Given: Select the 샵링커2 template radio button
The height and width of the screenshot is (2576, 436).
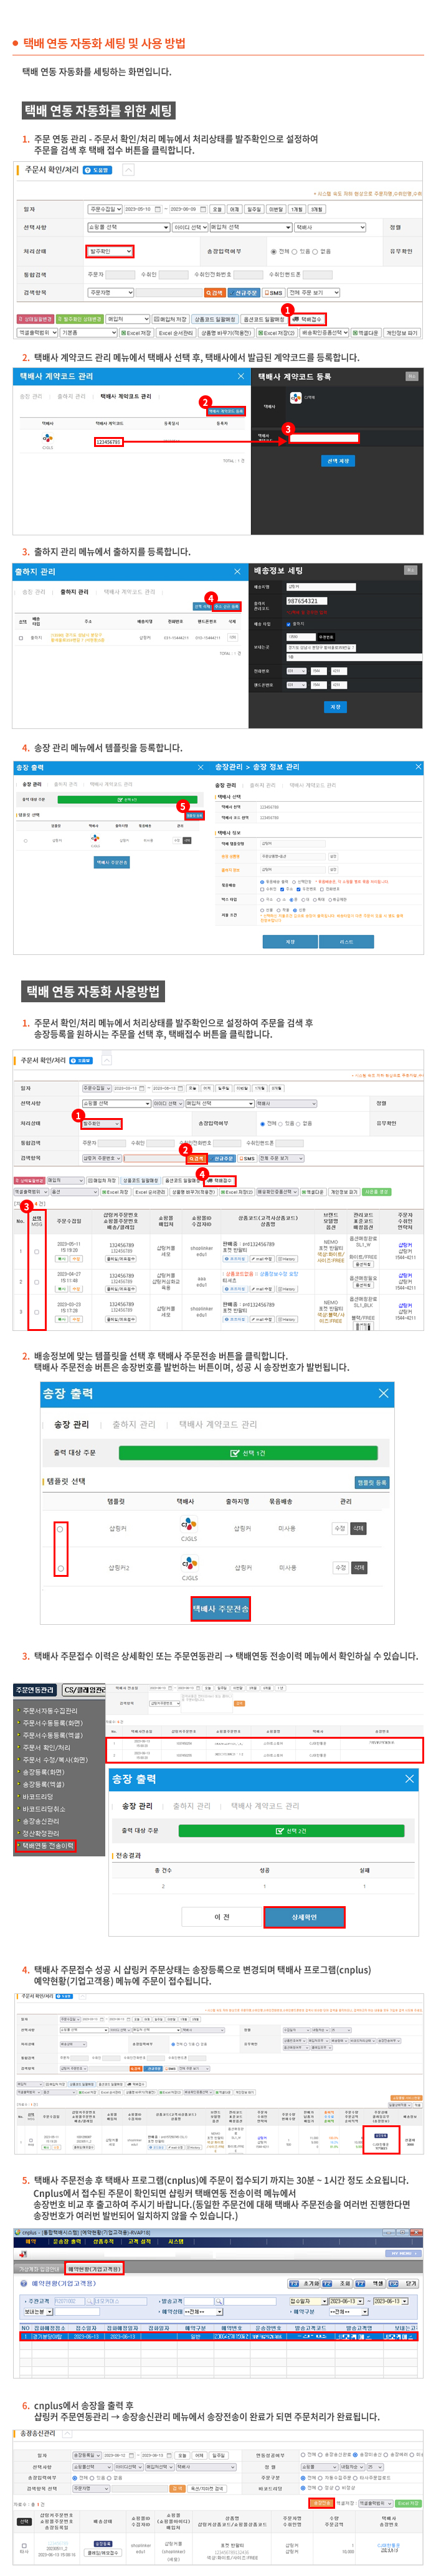Looking at the screenshot, I should click(x=60, y=1568).
